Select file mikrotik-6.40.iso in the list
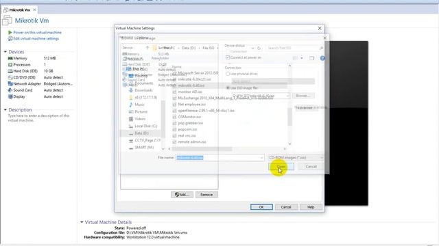This screenshot has height=246, width=439. pos(191,85)
